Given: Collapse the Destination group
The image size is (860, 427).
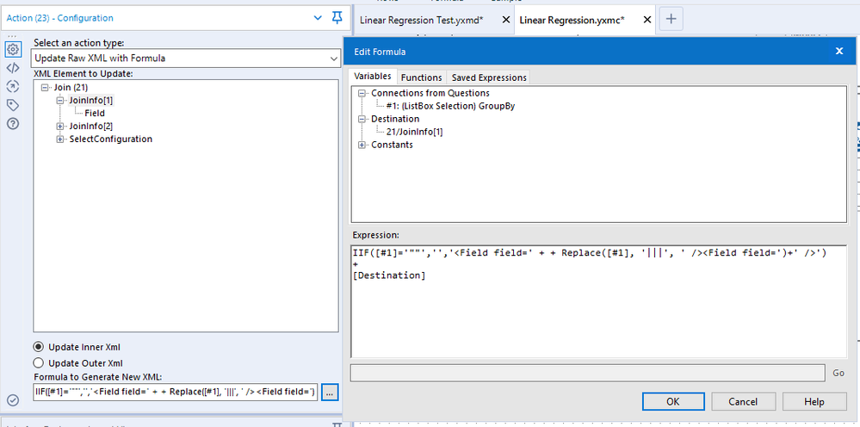Looking at the screenshot, I should click(x=362, y=119).
